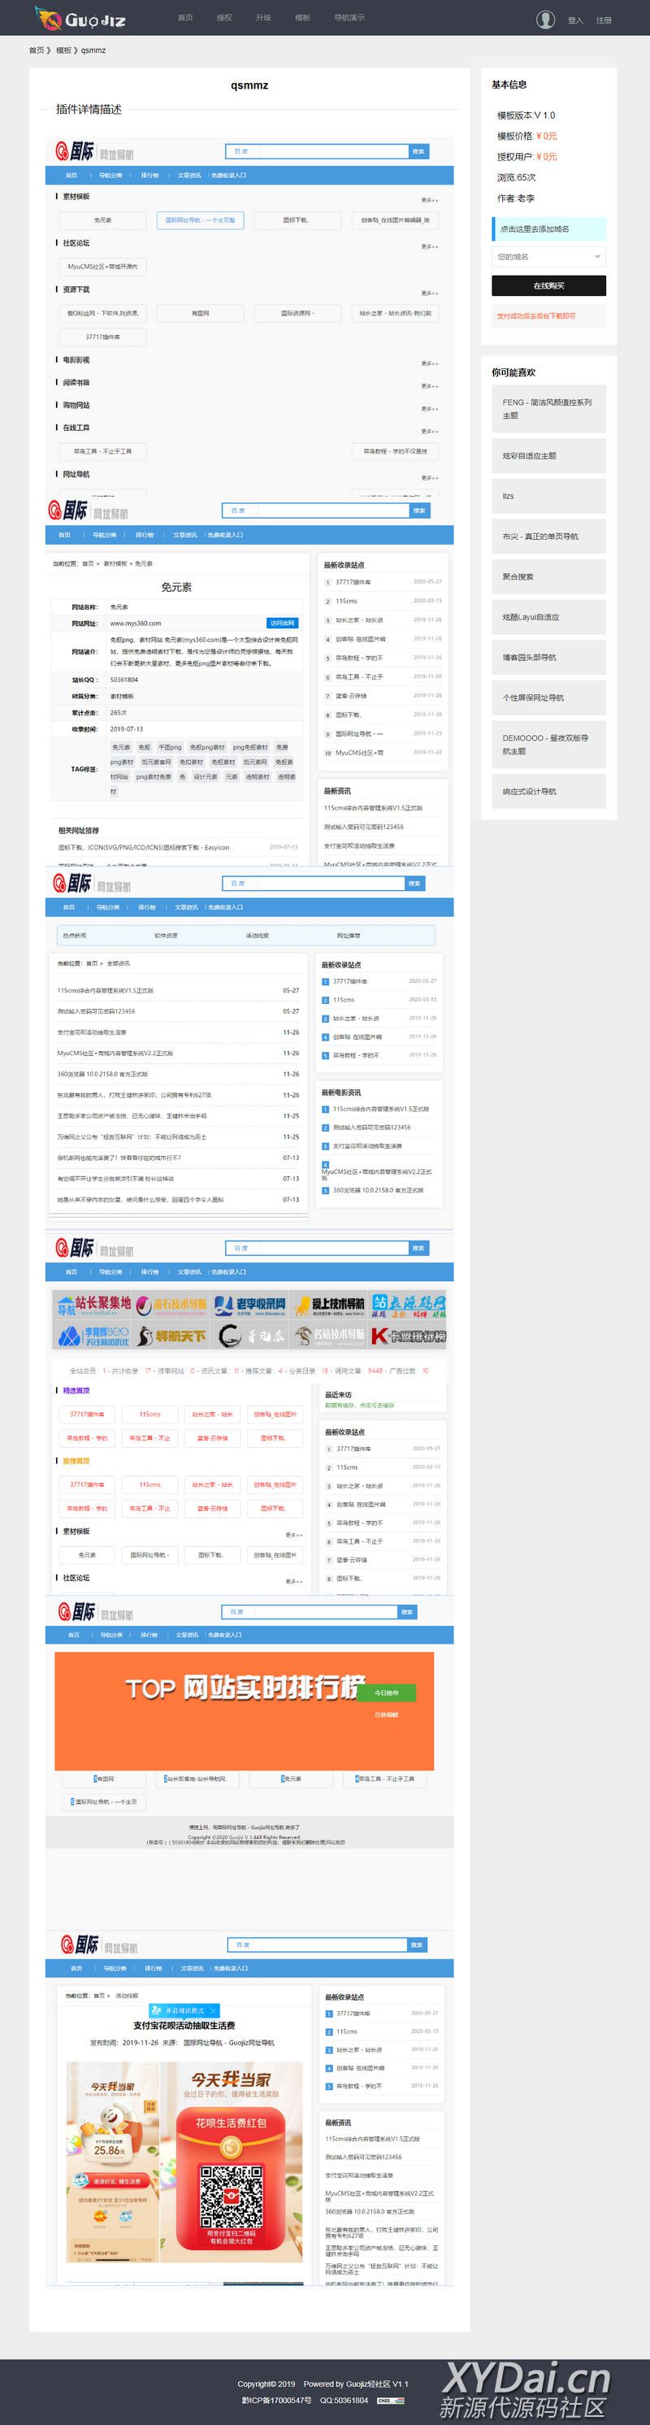The height and width of the screenshot is (2425, 650).
Task: Click the Powered by Guojiz轻社区 link
Action: click(x=356, y=2384)
